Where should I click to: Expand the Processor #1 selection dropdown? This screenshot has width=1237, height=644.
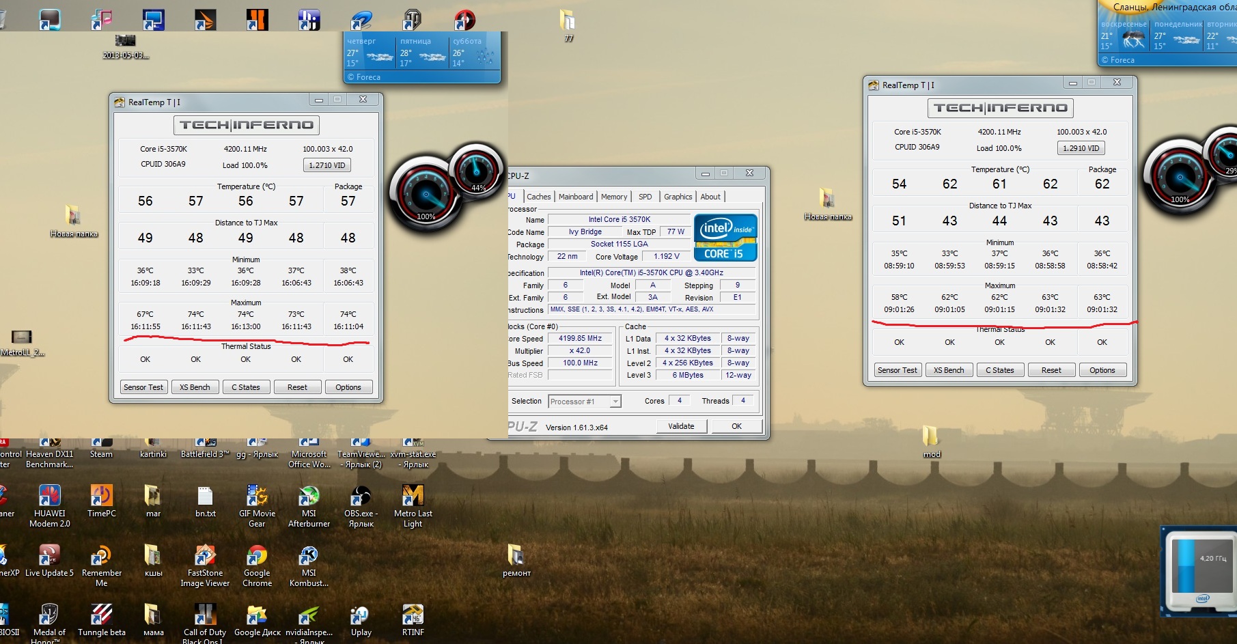[615, 402]
